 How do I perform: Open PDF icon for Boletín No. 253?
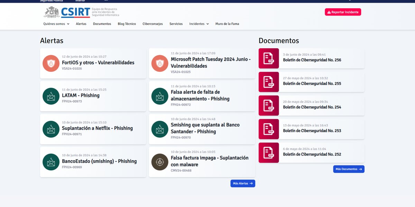[x=269, y=129]
